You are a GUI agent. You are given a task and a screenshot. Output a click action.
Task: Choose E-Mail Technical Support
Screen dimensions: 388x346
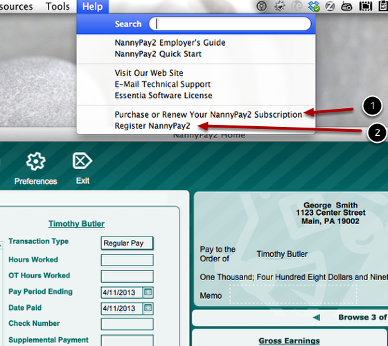coord(163,84)
